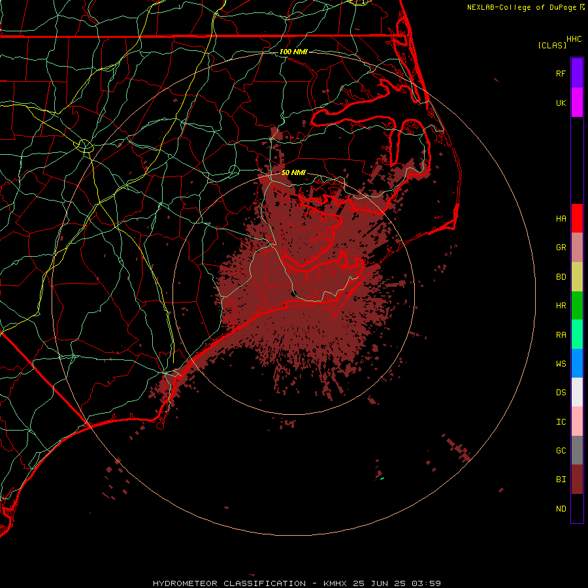Select the BD yellow legend swatch
This screenshot has height=588, width=588.
[x=577, y=277]
